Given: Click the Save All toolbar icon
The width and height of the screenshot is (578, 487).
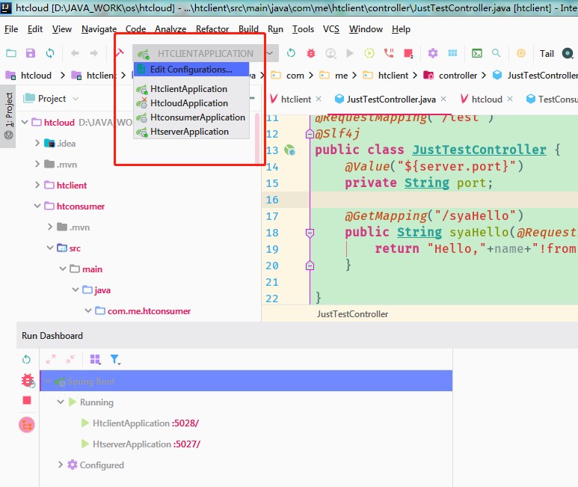Looking at the screenshot, I should pyautogui.click(x=31, y=53).
